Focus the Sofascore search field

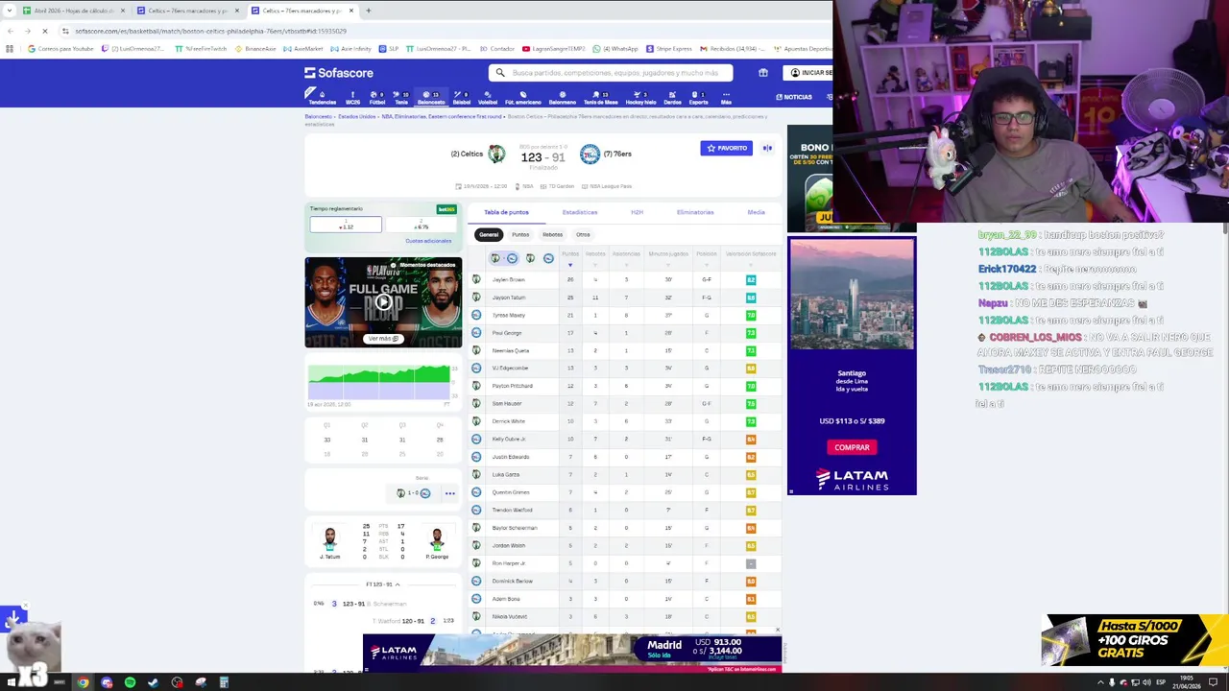coord(611,73)
